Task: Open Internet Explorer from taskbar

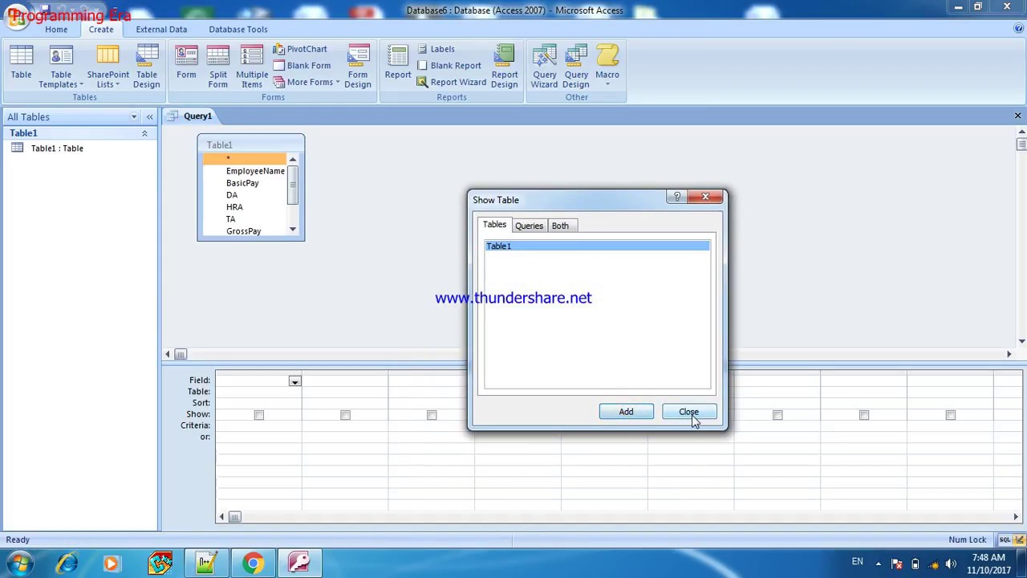Action: pos(67,564)
